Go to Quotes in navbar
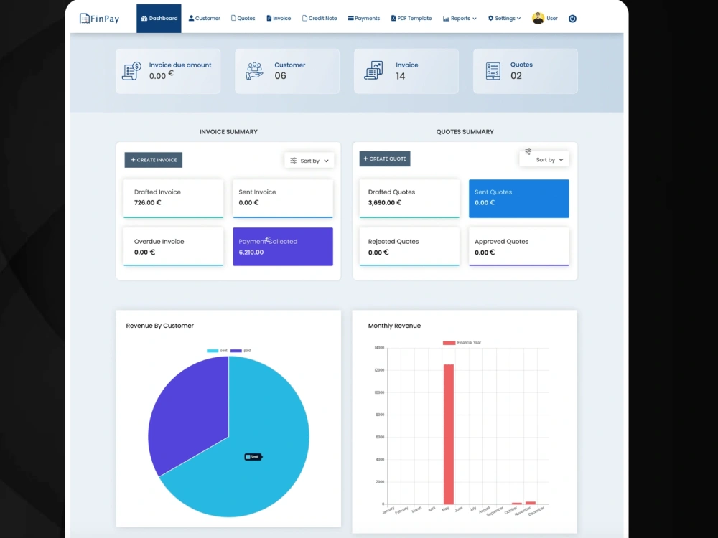This screenshot has width=718, height=538. coord(243,19)
